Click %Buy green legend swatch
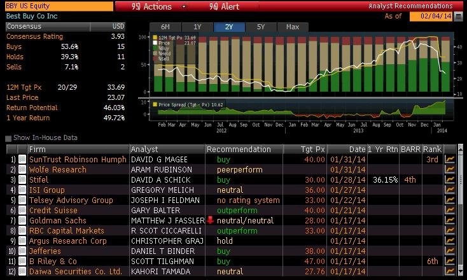This screenshot has height=280, width=467. pos(155,48)
